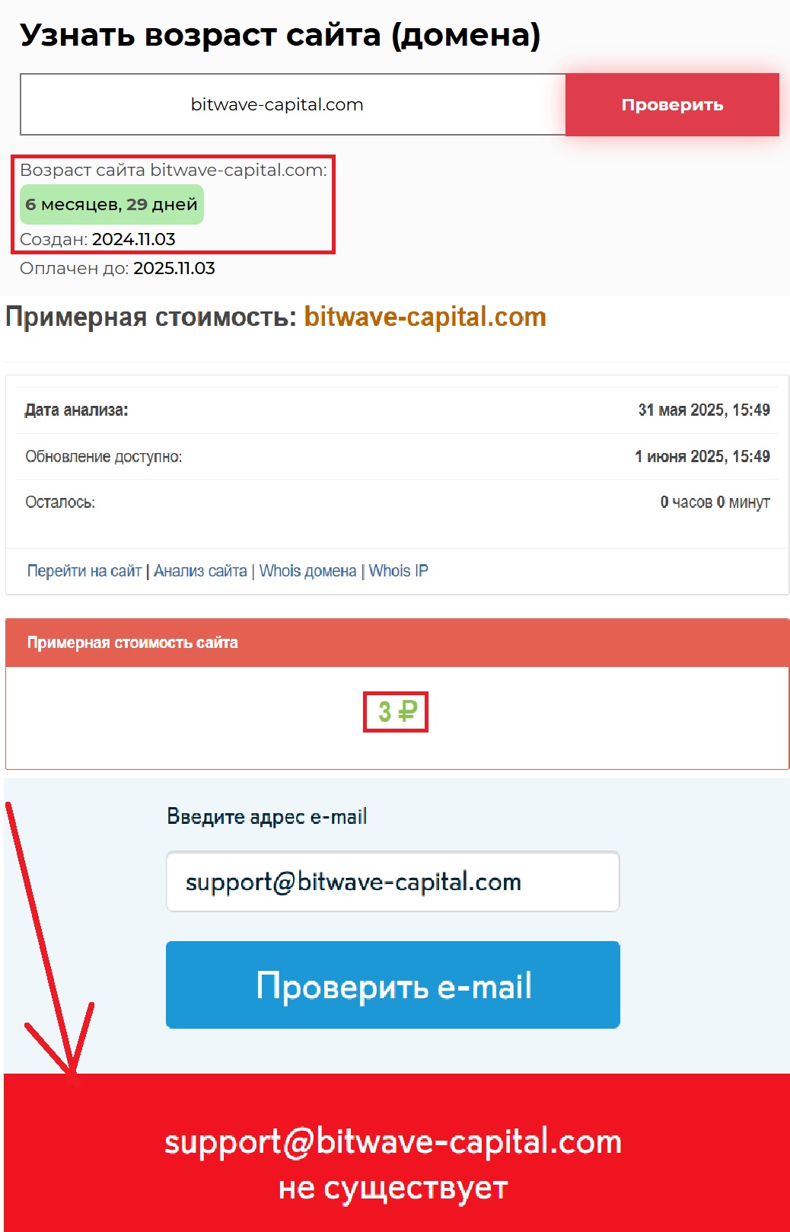The image size is (790, 1232).
Task: Click the green 3 ₽ value
Action: click(397, 712)
